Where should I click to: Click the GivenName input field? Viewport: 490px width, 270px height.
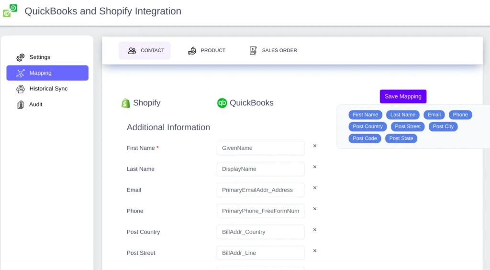point(260,148)
